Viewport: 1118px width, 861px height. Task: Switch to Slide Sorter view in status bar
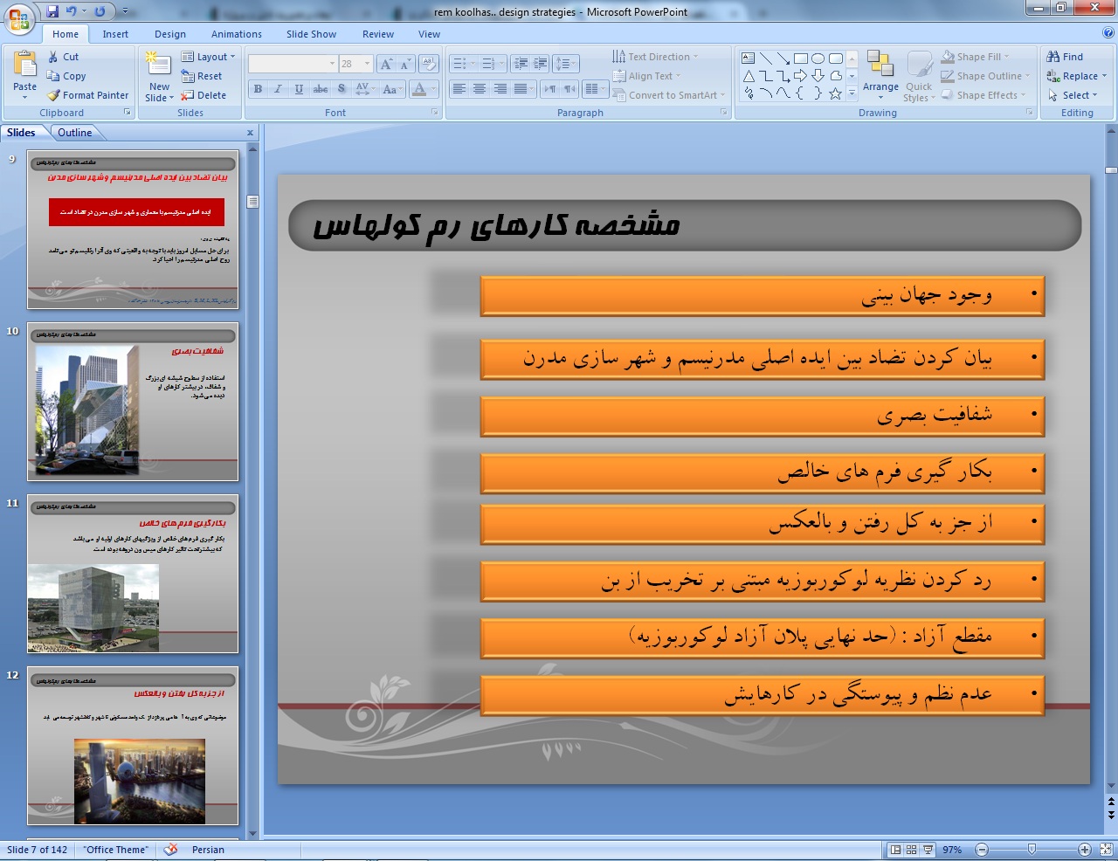tap(911, 850)
